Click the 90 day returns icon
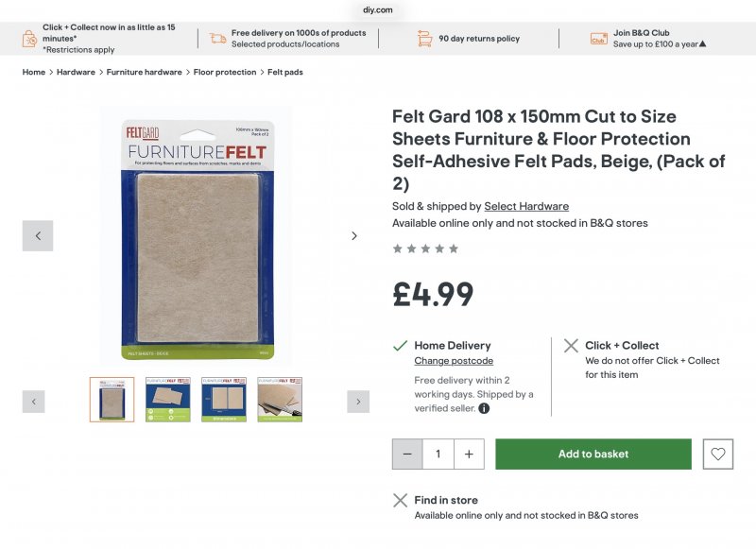The image size is (756, 549). (x=425, y=39)
